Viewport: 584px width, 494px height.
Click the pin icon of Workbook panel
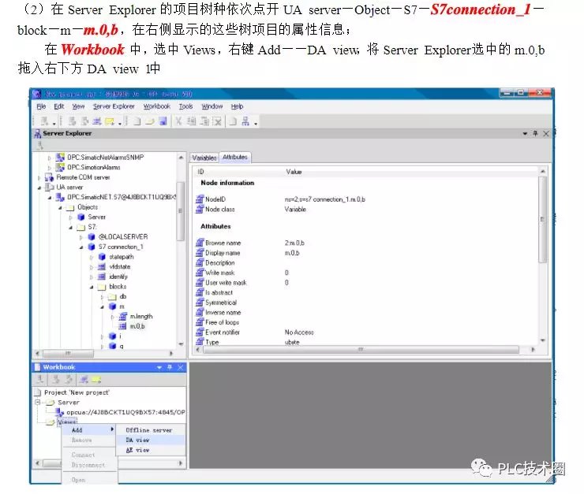point(169,367)
